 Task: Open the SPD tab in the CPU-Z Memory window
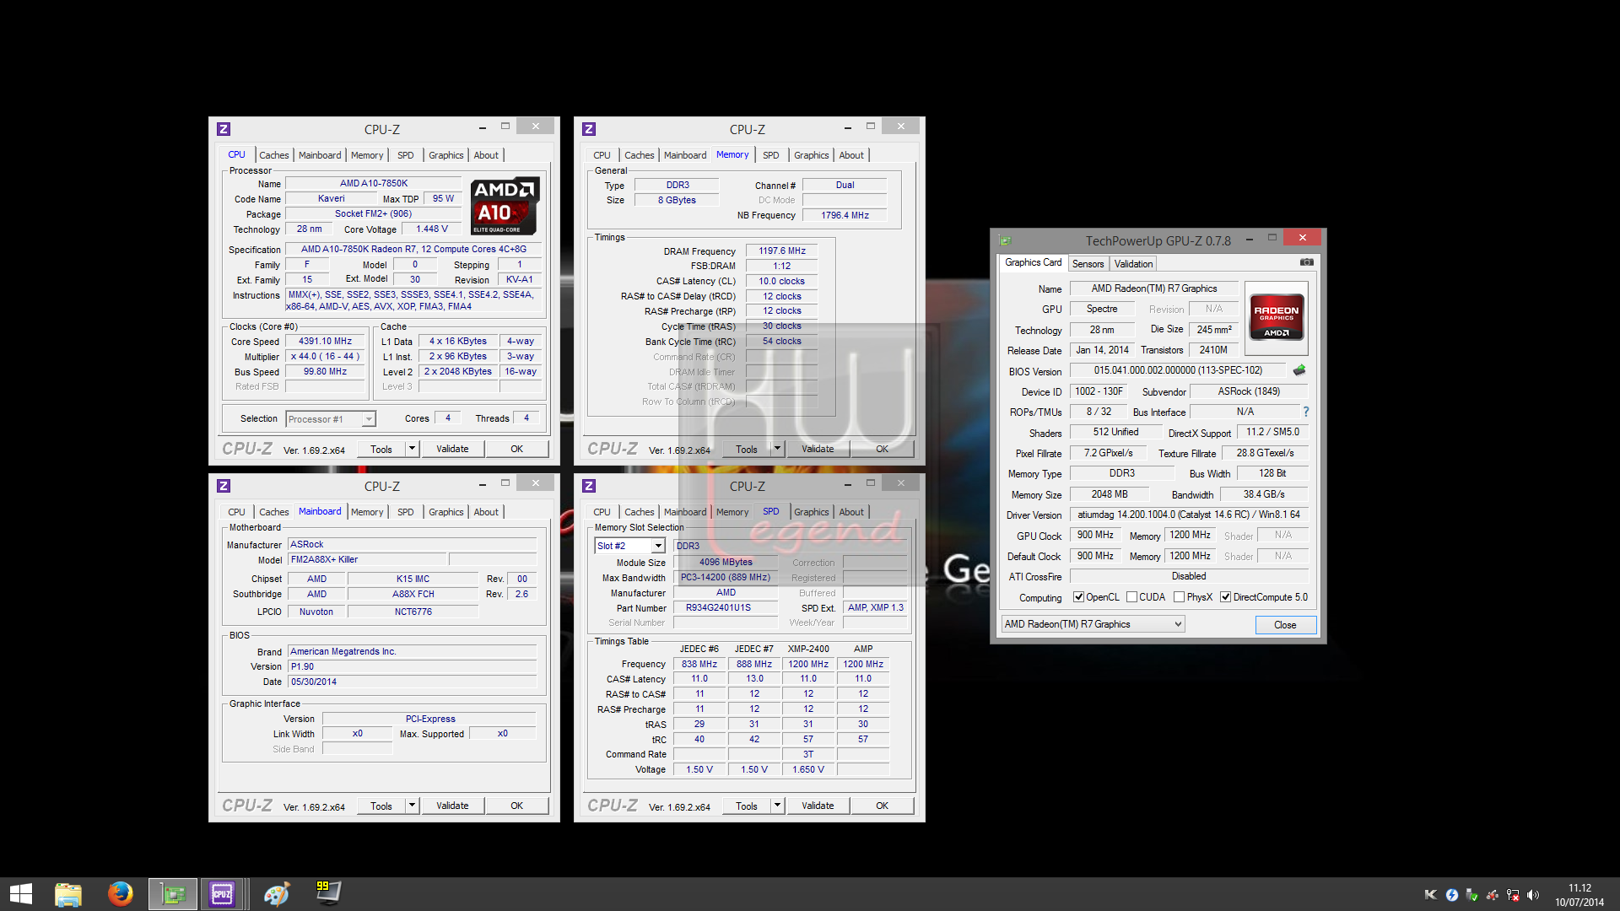click(770, 155)
